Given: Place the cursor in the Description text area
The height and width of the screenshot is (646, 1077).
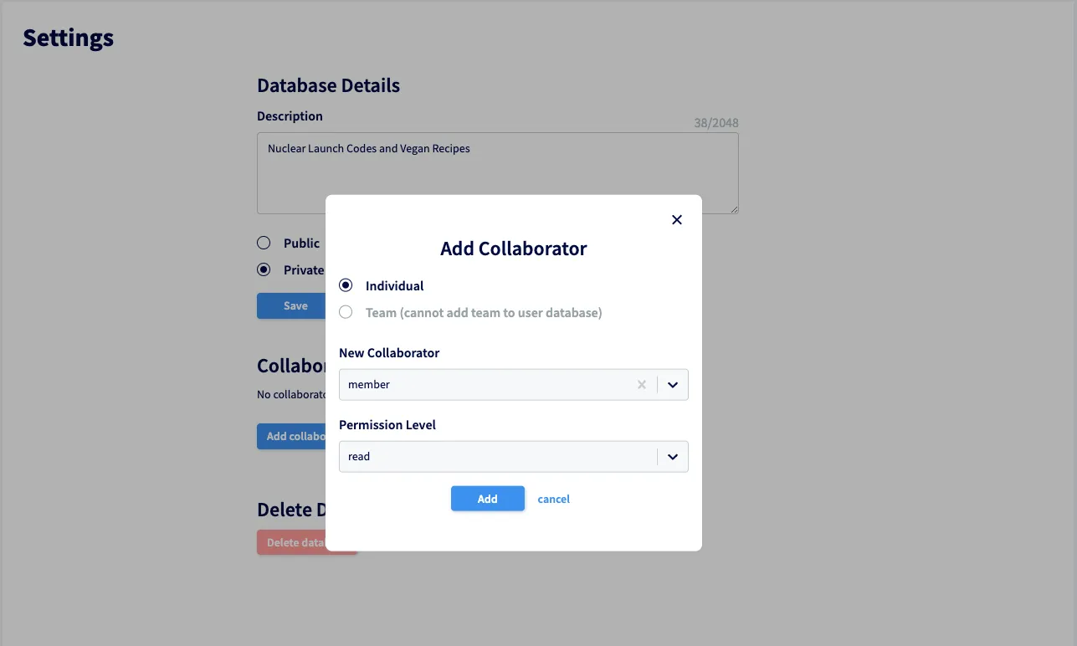Looking at the screenshot, I should coord(497,173).
